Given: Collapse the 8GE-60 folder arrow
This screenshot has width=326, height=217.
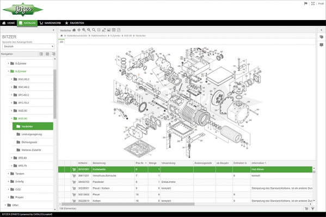Looking at the screenshot, I should pyautogui.click(x=11, y=119).
